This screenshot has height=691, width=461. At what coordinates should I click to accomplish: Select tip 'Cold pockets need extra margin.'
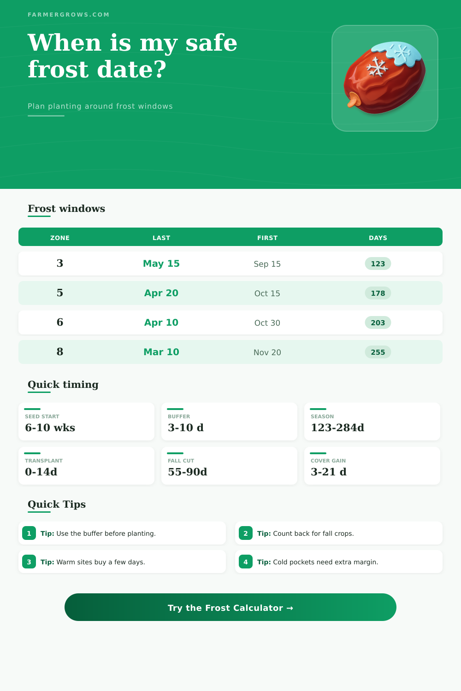pos(339,562)
